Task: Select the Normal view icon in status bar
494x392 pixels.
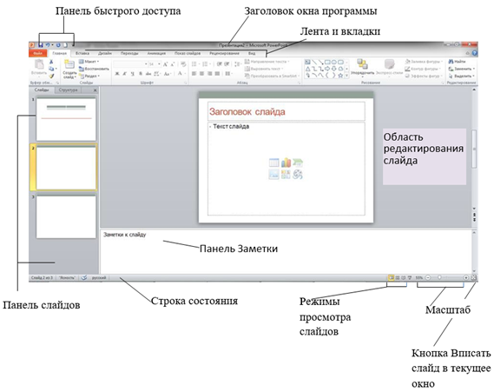Action: (391, 278)
